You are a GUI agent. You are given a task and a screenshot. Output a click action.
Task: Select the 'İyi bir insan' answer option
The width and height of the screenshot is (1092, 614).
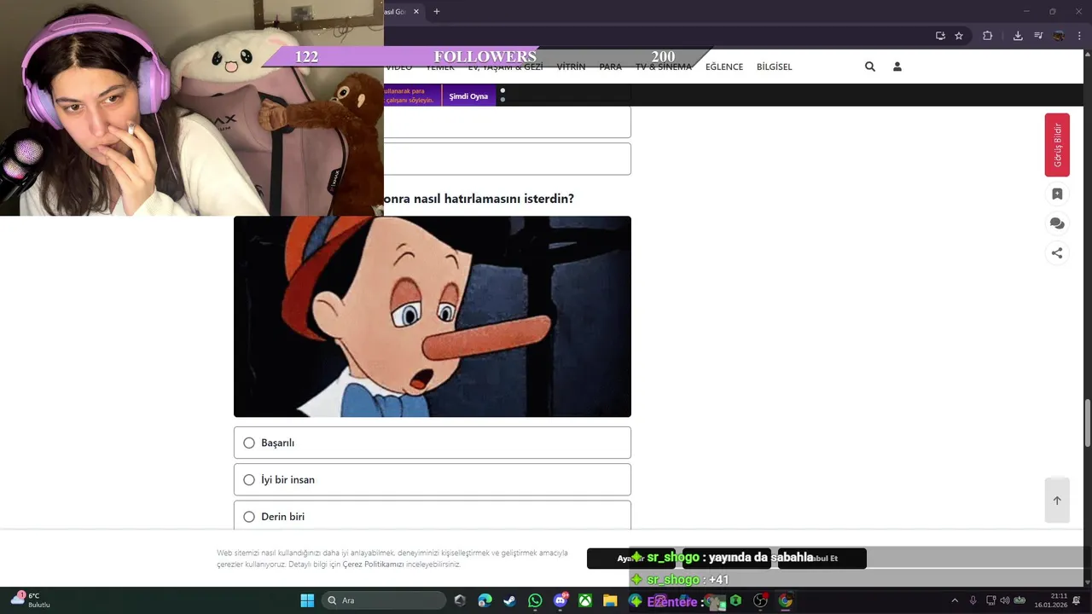click(433, 479)
